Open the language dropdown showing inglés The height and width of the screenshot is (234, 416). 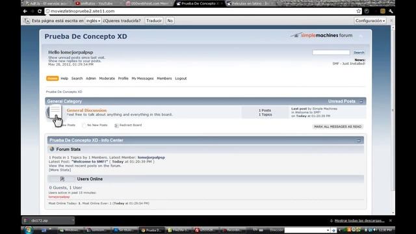93,21
